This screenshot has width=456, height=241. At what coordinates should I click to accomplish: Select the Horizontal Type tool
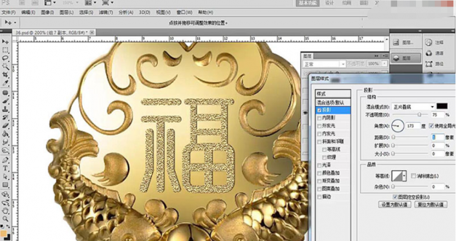tap(5, 168)
